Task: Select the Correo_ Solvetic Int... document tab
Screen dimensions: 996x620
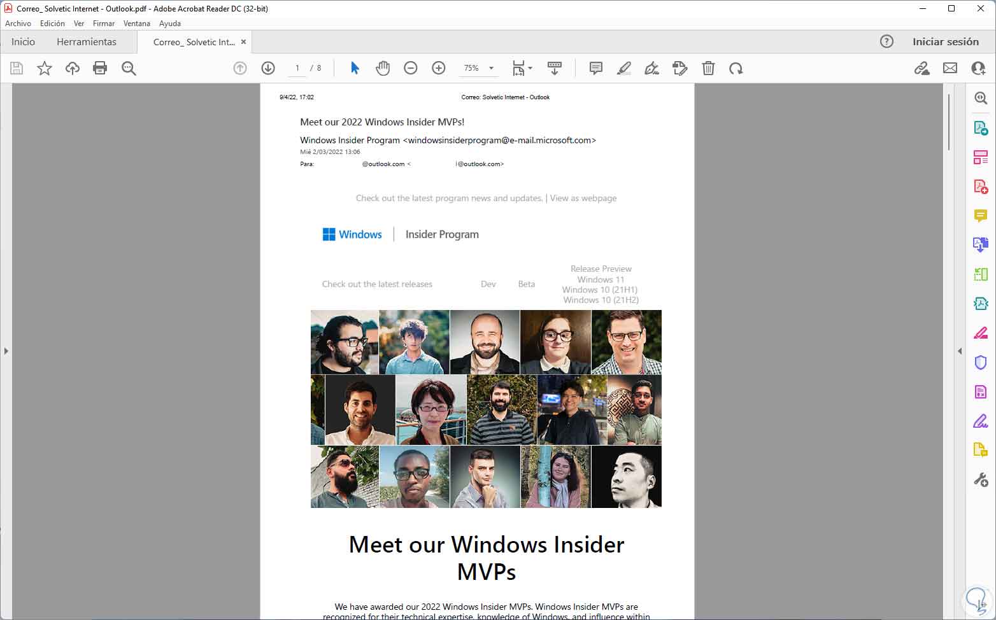Action: click(194, 42)
